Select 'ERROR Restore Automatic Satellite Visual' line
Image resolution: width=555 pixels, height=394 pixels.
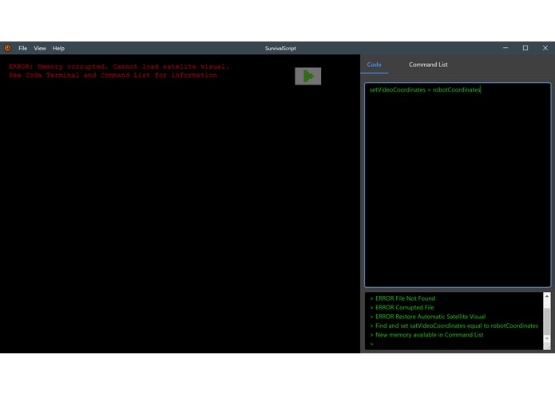[x=427, y=317]
